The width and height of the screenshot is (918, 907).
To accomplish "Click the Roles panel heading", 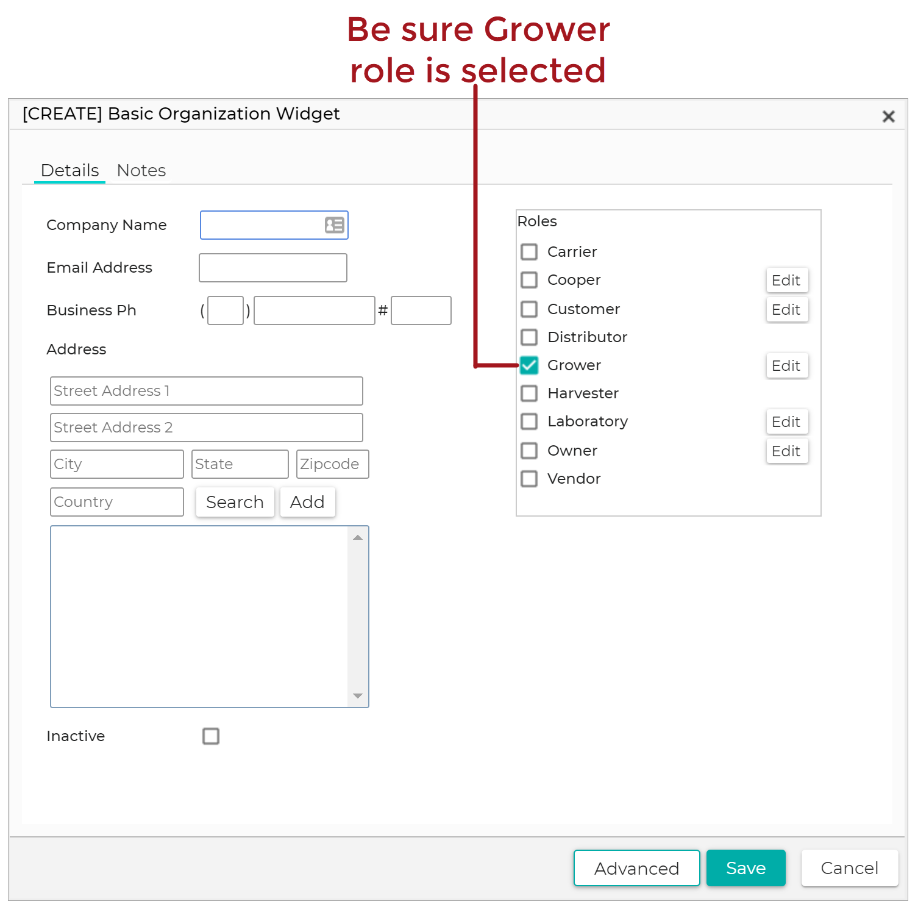I will 537,221.
